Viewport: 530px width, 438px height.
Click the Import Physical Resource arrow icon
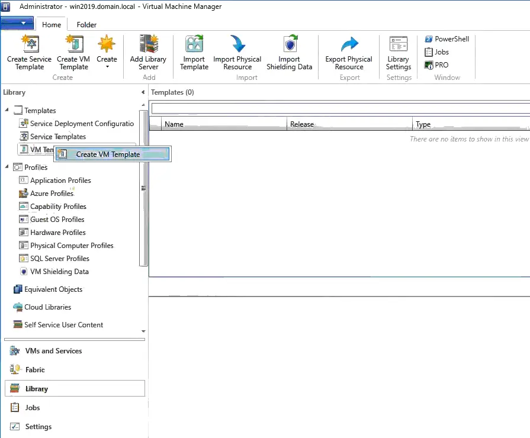pyautogui.click(x=237, y=44)
